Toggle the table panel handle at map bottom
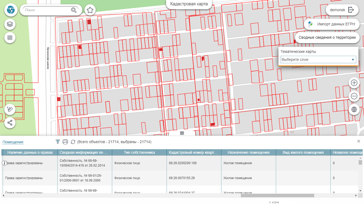 click(182, 133)
